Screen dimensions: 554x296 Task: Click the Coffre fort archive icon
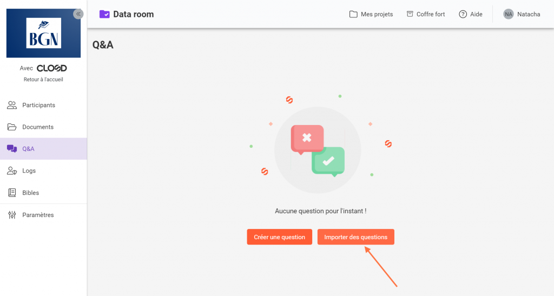coord(410,14)
